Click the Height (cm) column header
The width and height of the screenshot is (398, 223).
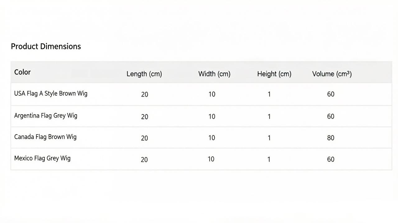(x=274, y=74)
